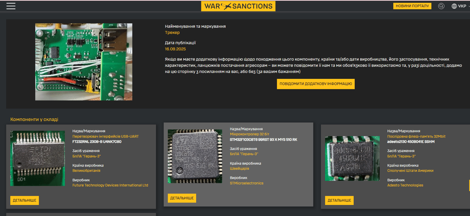
Task: Open the tracker circuit board photo
Action: pos(84,62)
